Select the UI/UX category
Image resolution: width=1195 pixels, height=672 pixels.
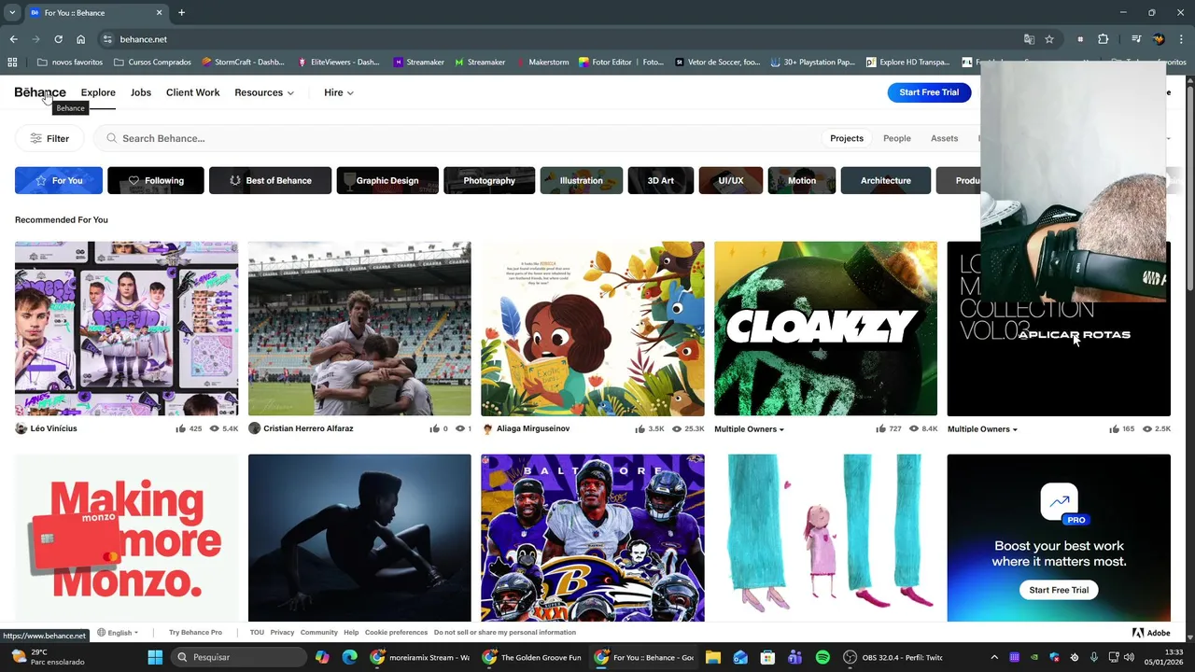(731, 180)
